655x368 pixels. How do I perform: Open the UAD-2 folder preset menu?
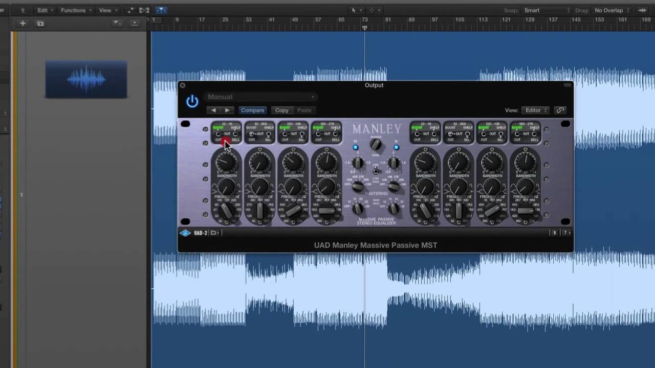point(214,233)
